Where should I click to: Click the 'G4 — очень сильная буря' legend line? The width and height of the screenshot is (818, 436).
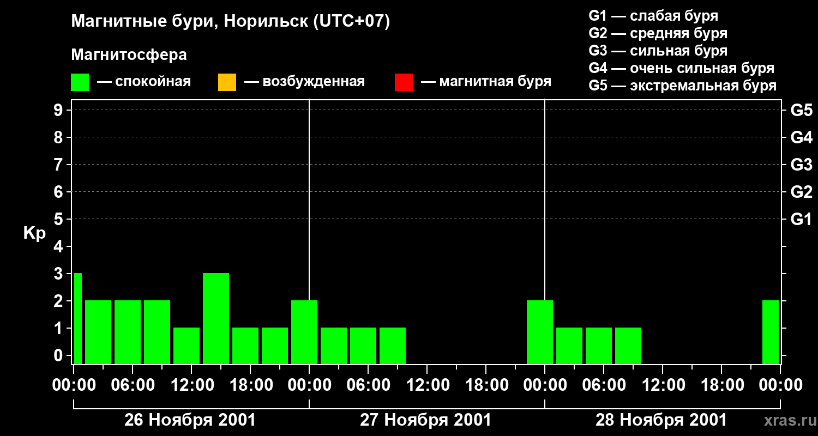682,68
